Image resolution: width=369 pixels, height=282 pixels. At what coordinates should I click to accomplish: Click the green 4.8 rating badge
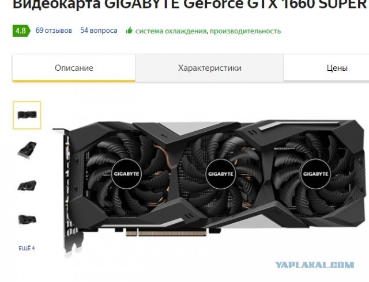click(x=21, y=31)
